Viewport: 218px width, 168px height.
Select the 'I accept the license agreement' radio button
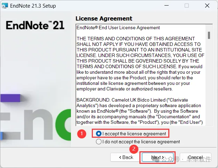99,134
